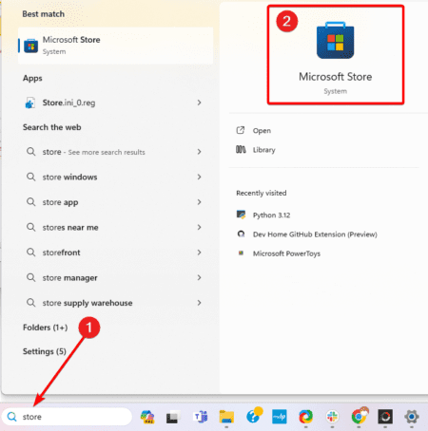Screen dimensions: 428x431
Task: Expand chevron next to 'stores near me'
Action: coord(199,227)
